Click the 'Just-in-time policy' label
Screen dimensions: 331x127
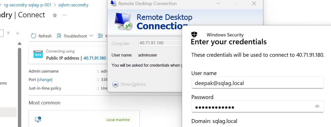(45, 88)
